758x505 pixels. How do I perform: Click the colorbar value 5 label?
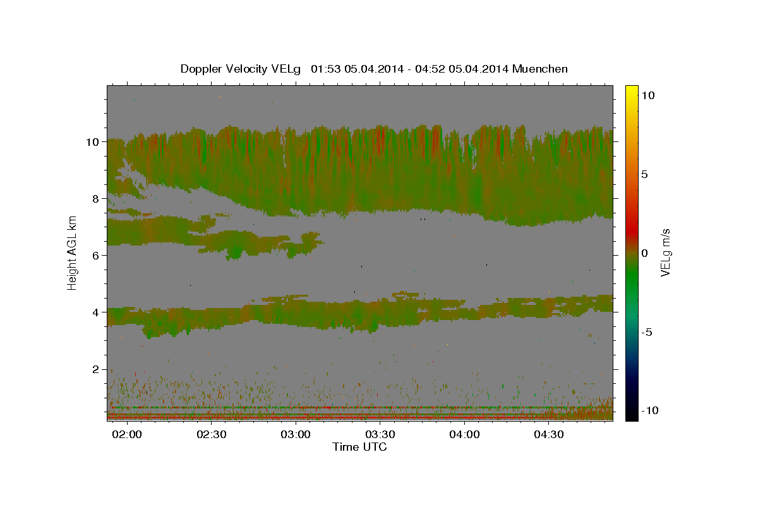(644, 174)
